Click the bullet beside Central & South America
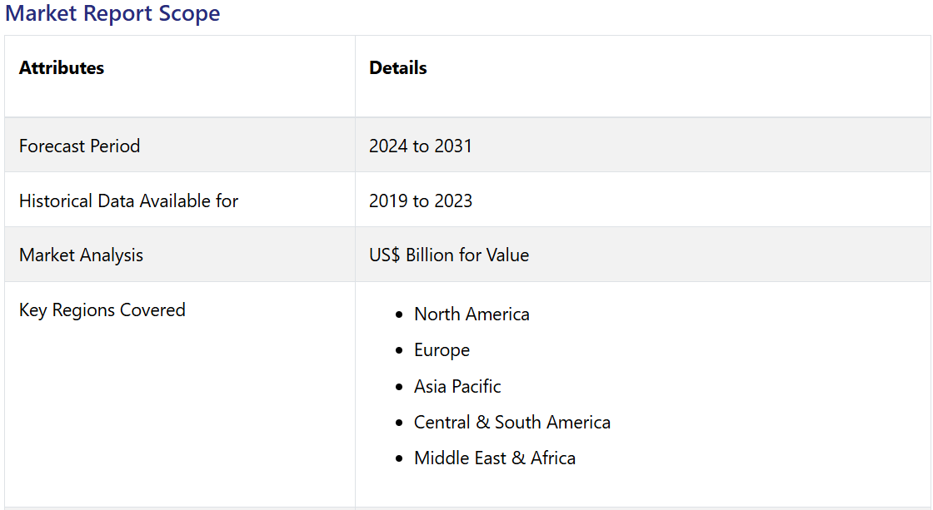The height and width of the screenshot is (510, 933). [400, 423]
